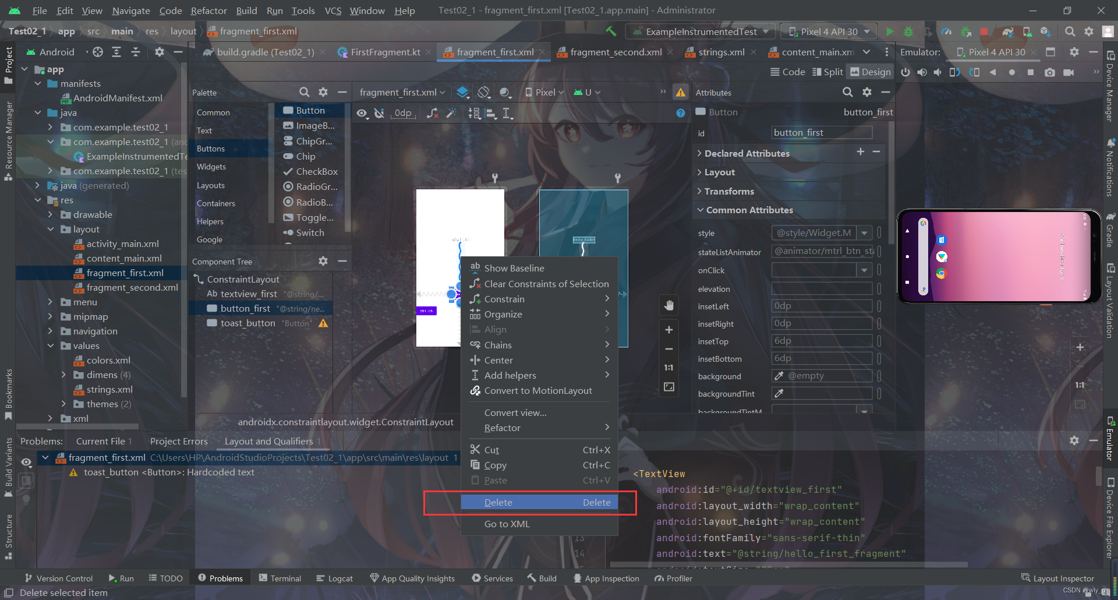Image resolution: width=1118 pixels, height=600 pixels.
Task: Zoom to fit the design screen
Action: pos(669,387)
